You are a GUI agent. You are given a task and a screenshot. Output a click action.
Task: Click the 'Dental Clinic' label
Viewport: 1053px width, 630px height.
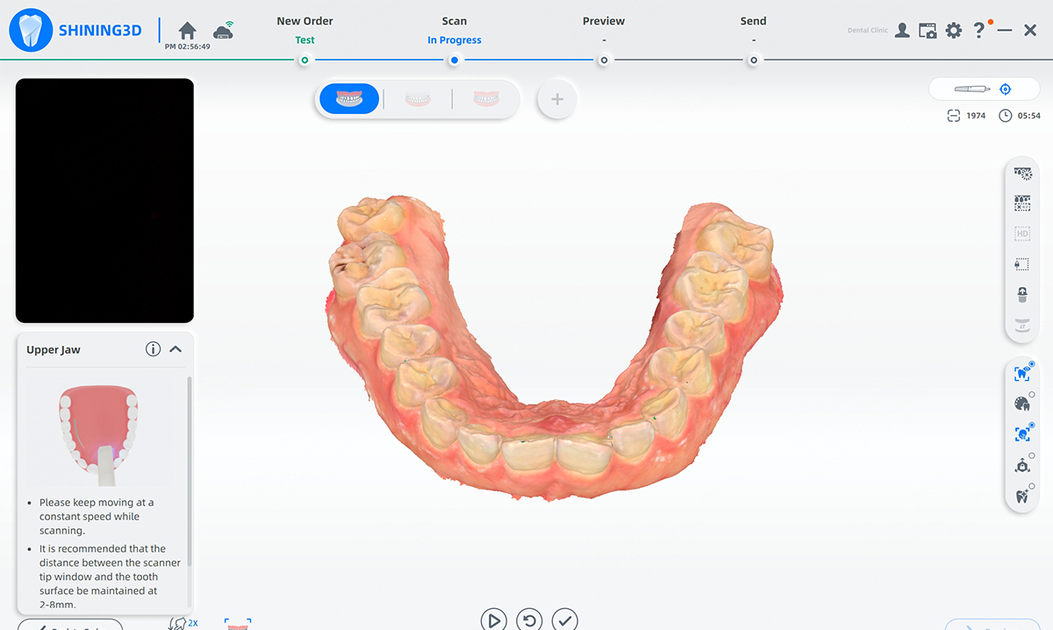coord(868,31)
